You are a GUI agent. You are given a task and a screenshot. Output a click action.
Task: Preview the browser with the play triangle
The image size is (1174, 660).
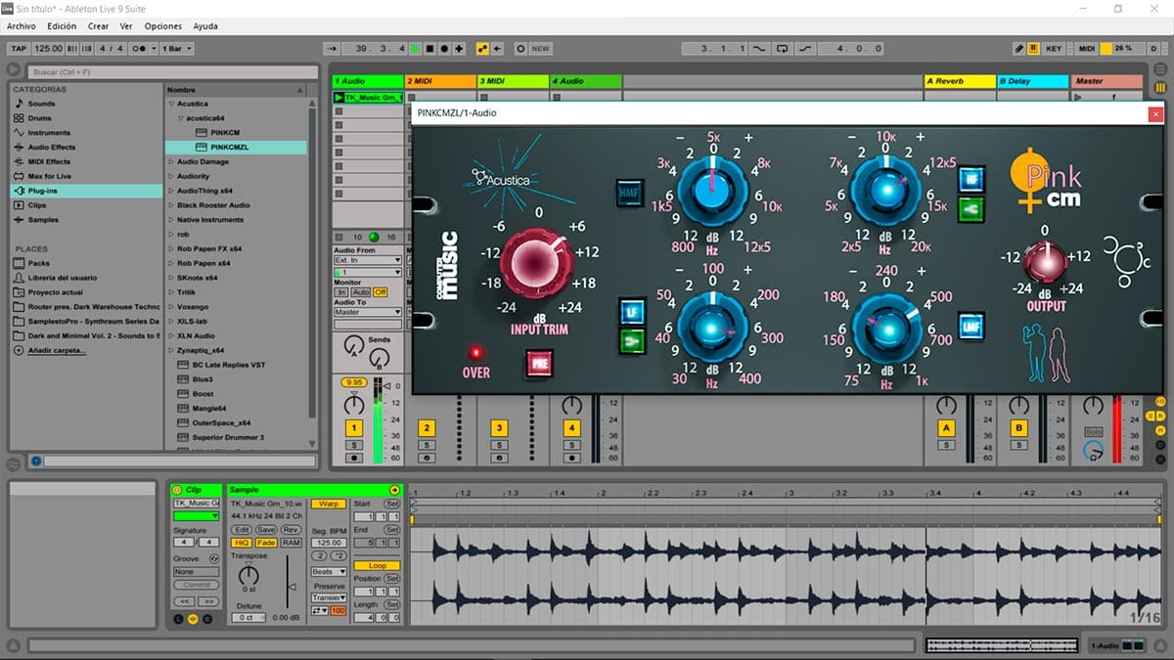14,69
